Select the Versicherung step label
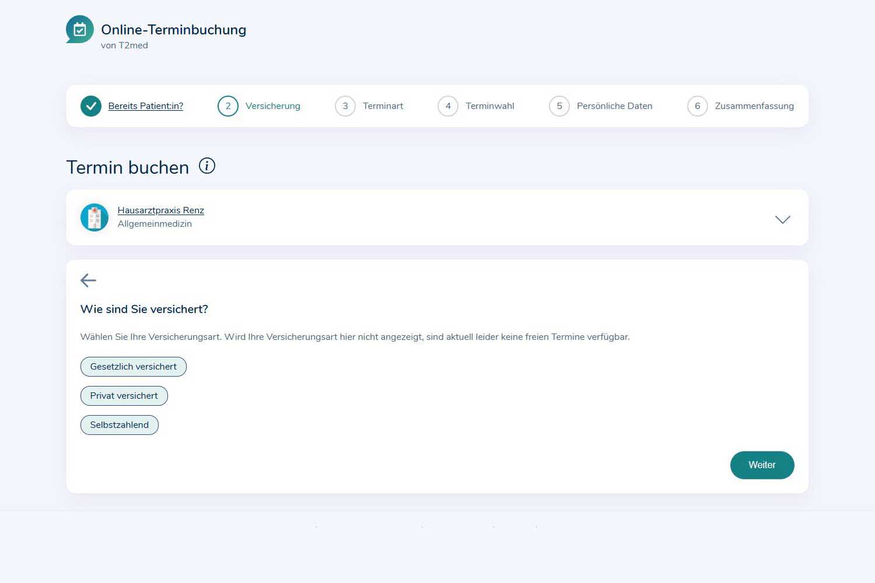The width and height of the screenshot is (875, 583). click(272, 106)
